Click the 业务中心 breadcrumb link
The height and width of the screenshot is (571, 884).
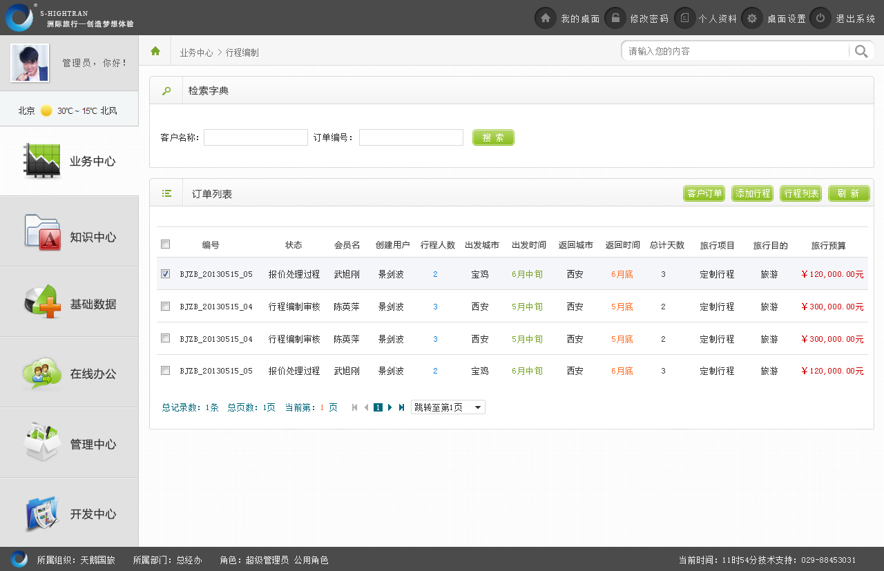[196, 52]
